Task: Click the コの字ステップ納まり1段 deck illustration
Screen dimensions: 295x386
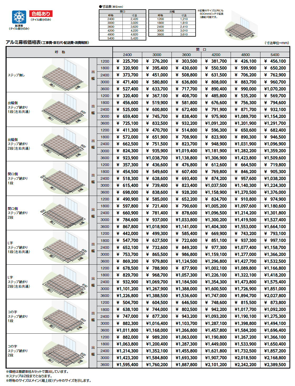Action: pyautogui.click(x=65, y=316)
